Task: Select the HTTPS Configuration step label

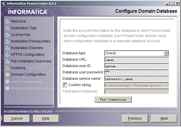Action: [x=28, y=55]
